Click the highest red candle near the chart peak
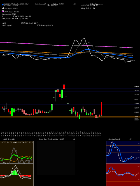Image resolution: width=140 pixels, height=186 pixels. click(x=64, y=87)
